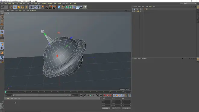The image size is (199, 112).
Task: Open the File menu in Object Manager
Action: pyautogui.click(x=136, y=7)
